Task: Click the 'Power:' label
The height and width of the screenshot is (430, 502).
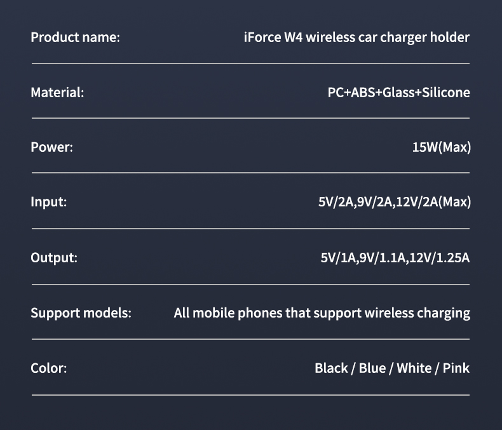Action: [52, 147]
